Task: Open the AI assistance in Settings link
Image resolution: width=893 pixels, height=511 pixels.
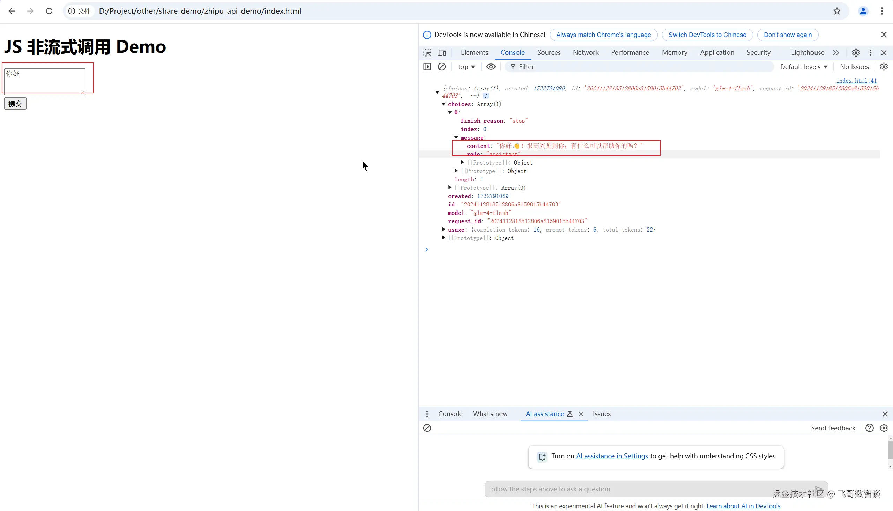Action: coord(612,456)
